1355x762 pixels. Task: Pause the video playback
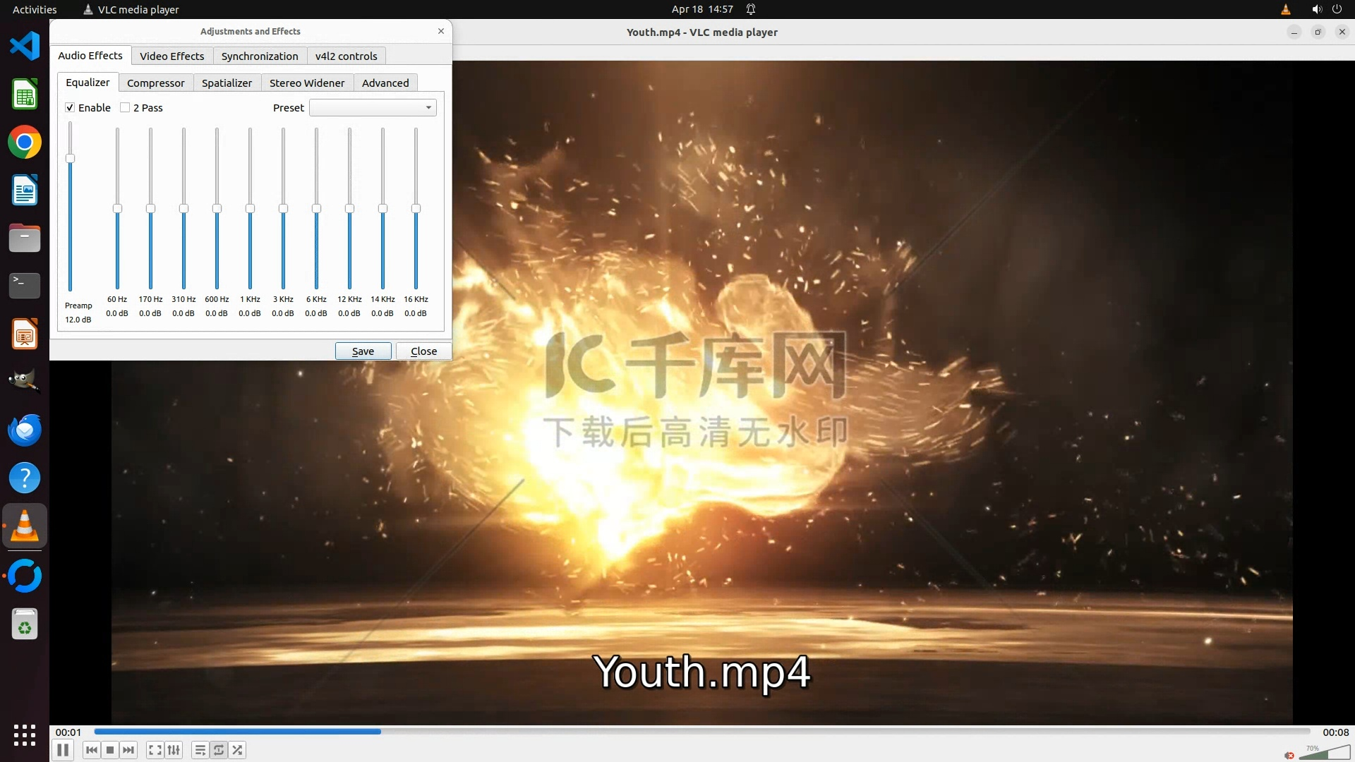point(63,750)
